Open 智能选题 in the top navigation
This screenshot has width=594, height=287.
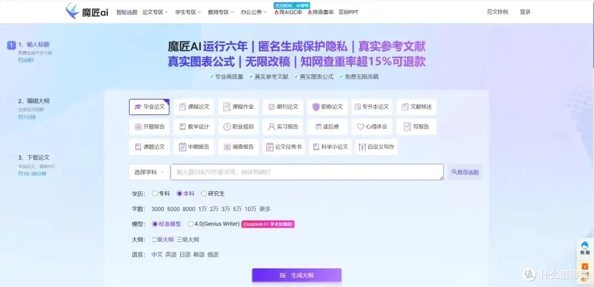coord(127,12)
